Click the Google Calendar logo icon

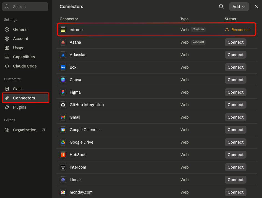[x=63, y=130]
